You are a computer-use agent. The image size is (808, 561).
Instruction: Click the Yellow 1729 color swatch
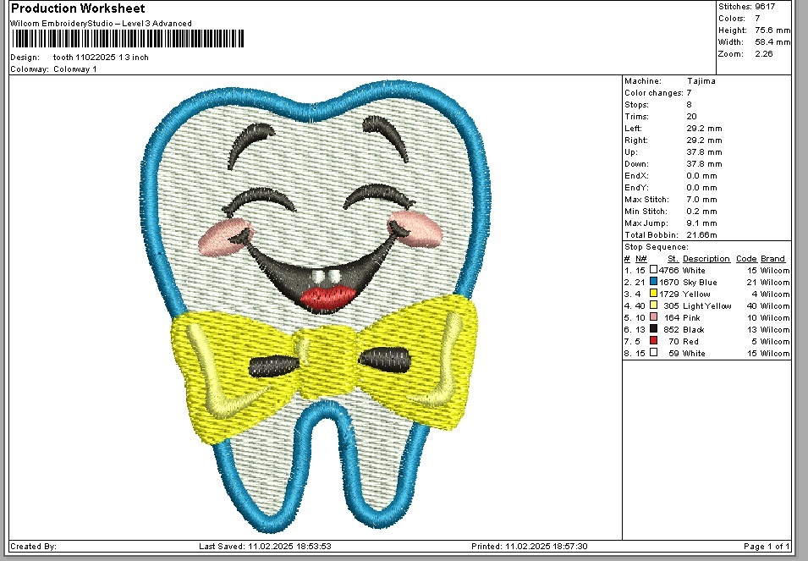click(x=653, y=294)
